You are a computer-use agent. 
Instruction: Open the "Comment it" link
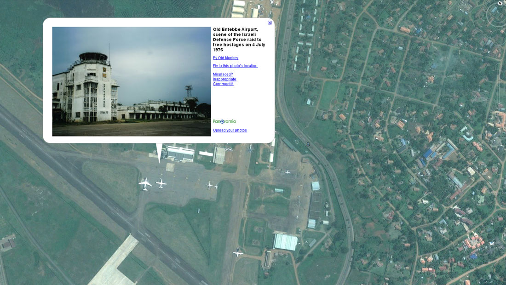(x=223, y=84)
